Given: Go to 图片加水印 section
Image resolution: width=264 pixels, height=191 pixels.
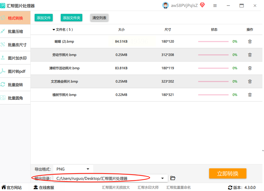Looking at the screenshot, I should pyautogui.click(x=15, y=58).
